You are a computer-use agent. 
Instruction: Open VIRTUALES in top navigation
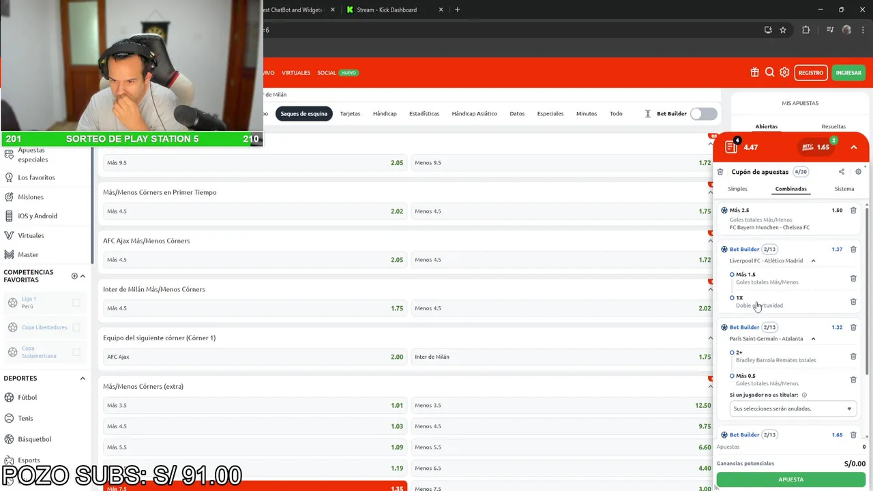click(296, 73)
